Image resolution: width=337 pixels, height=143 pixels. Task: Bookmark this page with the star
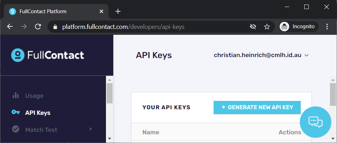tap(267, 27)
